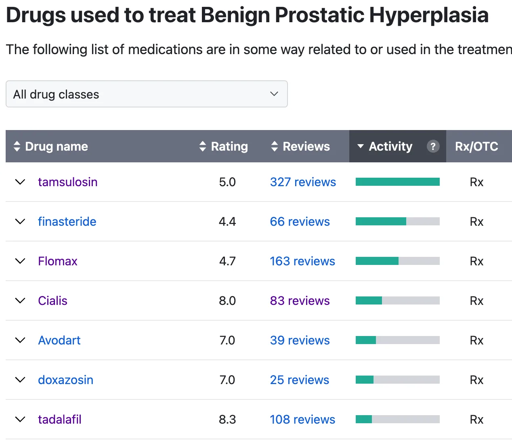The height and width of the screenshot is (441, 512).
Task: Open the finasteride drug link
Action: (x=67, y=222)
